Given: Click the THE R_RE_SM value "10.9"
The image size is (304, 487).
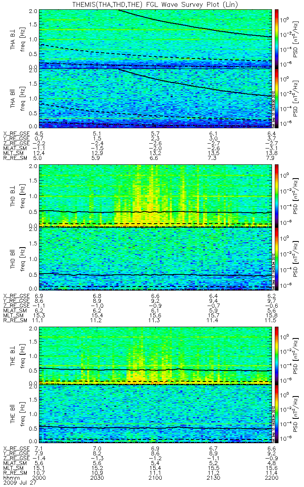Looking at the screenshot, I should tap(97, 473).
